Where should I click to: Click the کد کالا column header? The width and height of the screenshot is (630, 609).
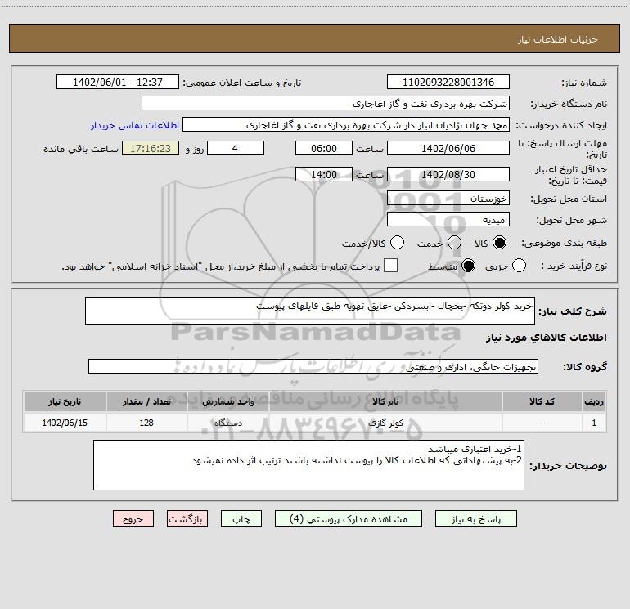pyautogui.click(x=542, y=401)
